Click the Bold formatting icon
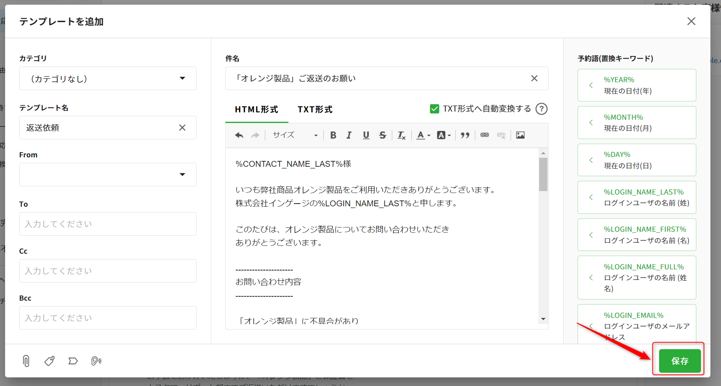Image resolution: width=721 pixels, height=386 pixels. click(333, 135)
